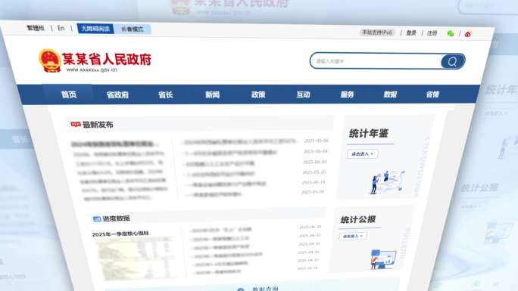Open the 新闻 navigation tab

(212, 95)
